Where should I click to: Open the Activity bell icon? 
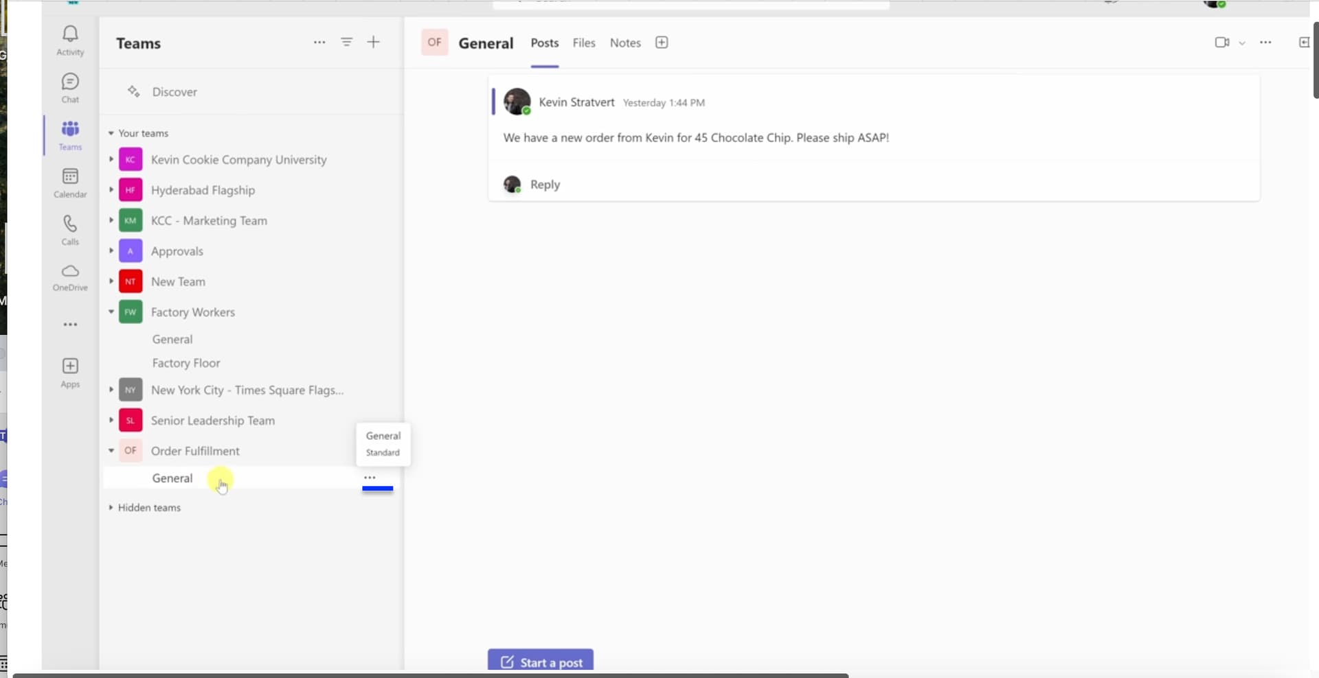pos(70,34)
